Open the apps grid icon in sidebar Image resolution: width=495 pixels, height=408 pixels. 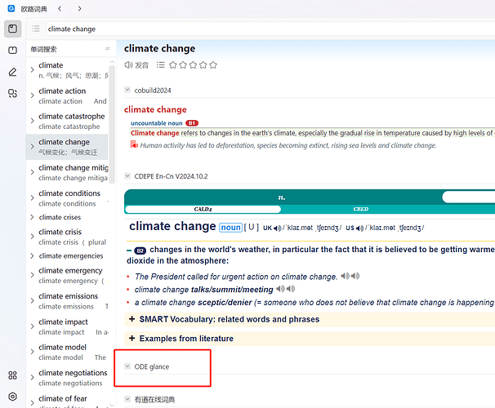click(12, 375)
